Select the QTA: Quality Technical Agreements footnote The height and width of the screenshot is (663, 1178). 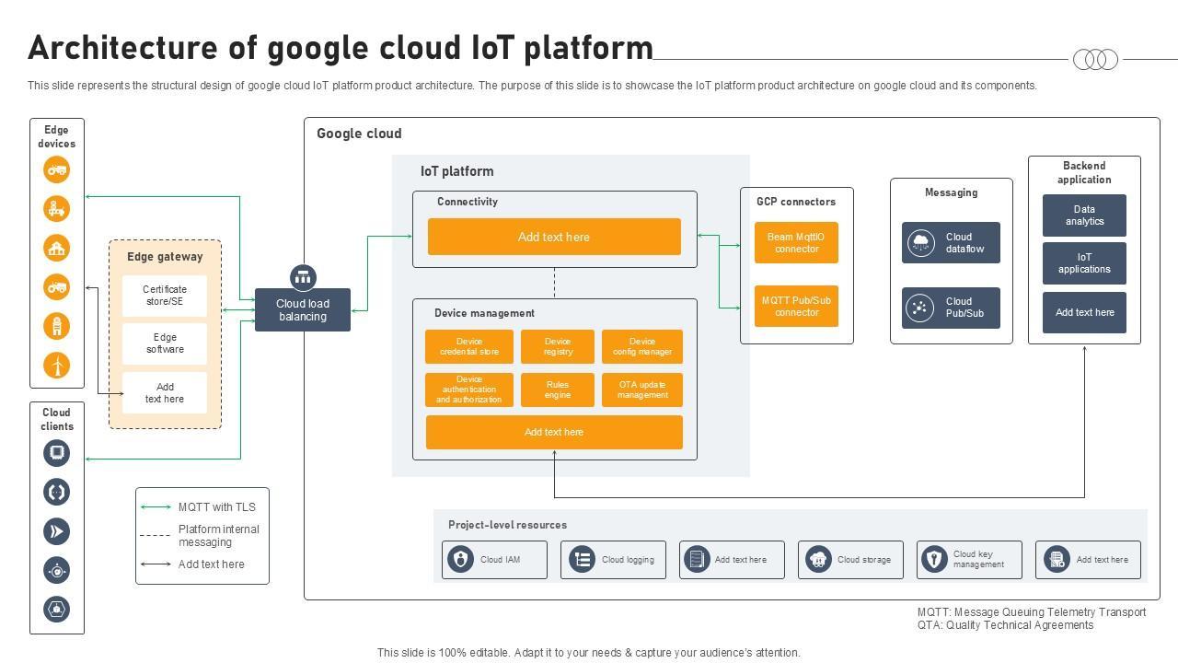1006,625
